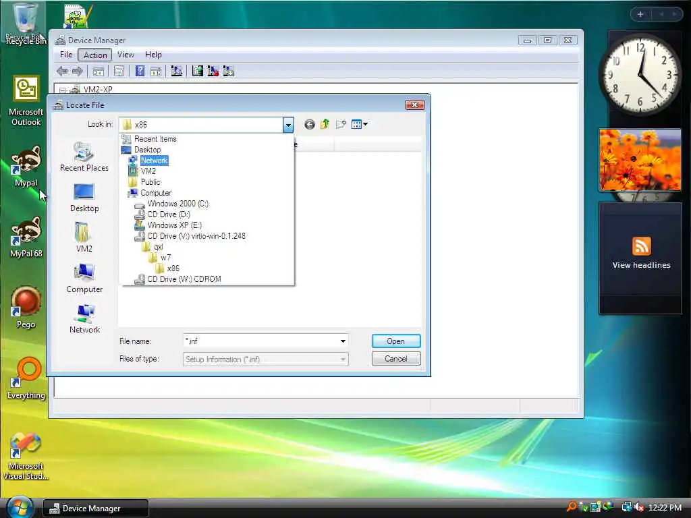The width and height of the screenshot is (691, 518).
Task: Click the blue Help question-mark toolbar icon
Action: pyautogui.click(x=140, y=71)
